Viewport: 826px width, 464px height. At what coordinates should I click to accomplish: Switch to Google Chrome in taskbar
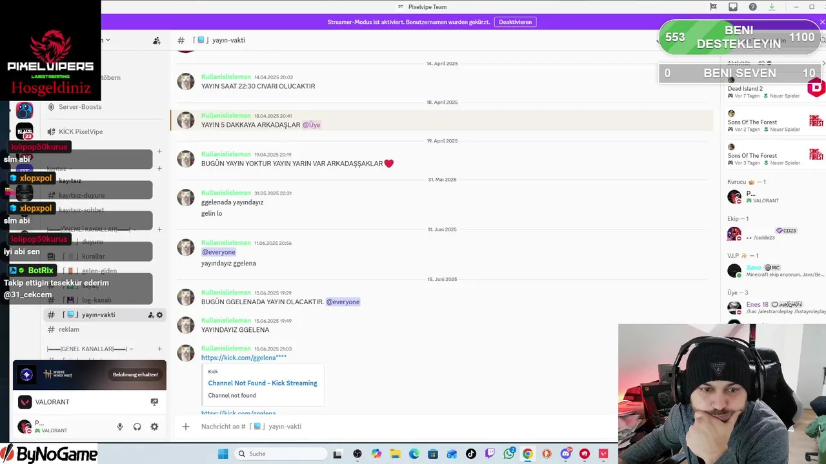point(528,454)
